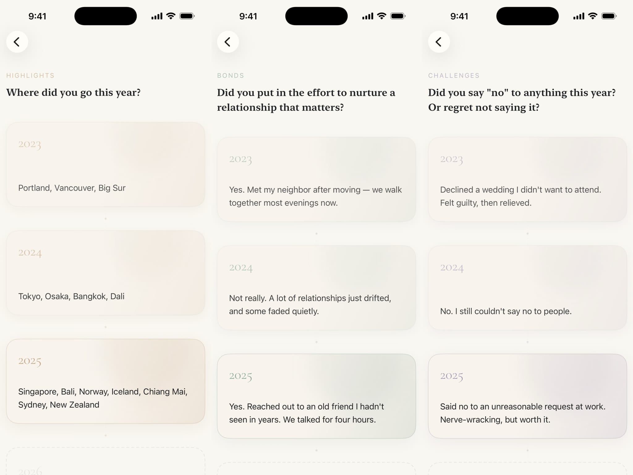The width and height of the screenshot is (633, 475).
Task: Tap the "Where did you go this year?" heading
Action: tap(74, 92)
